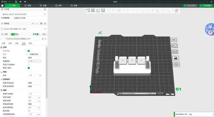Click the Add plate grid icon
This screenshot has width=214, height=117.
point(93,10)
